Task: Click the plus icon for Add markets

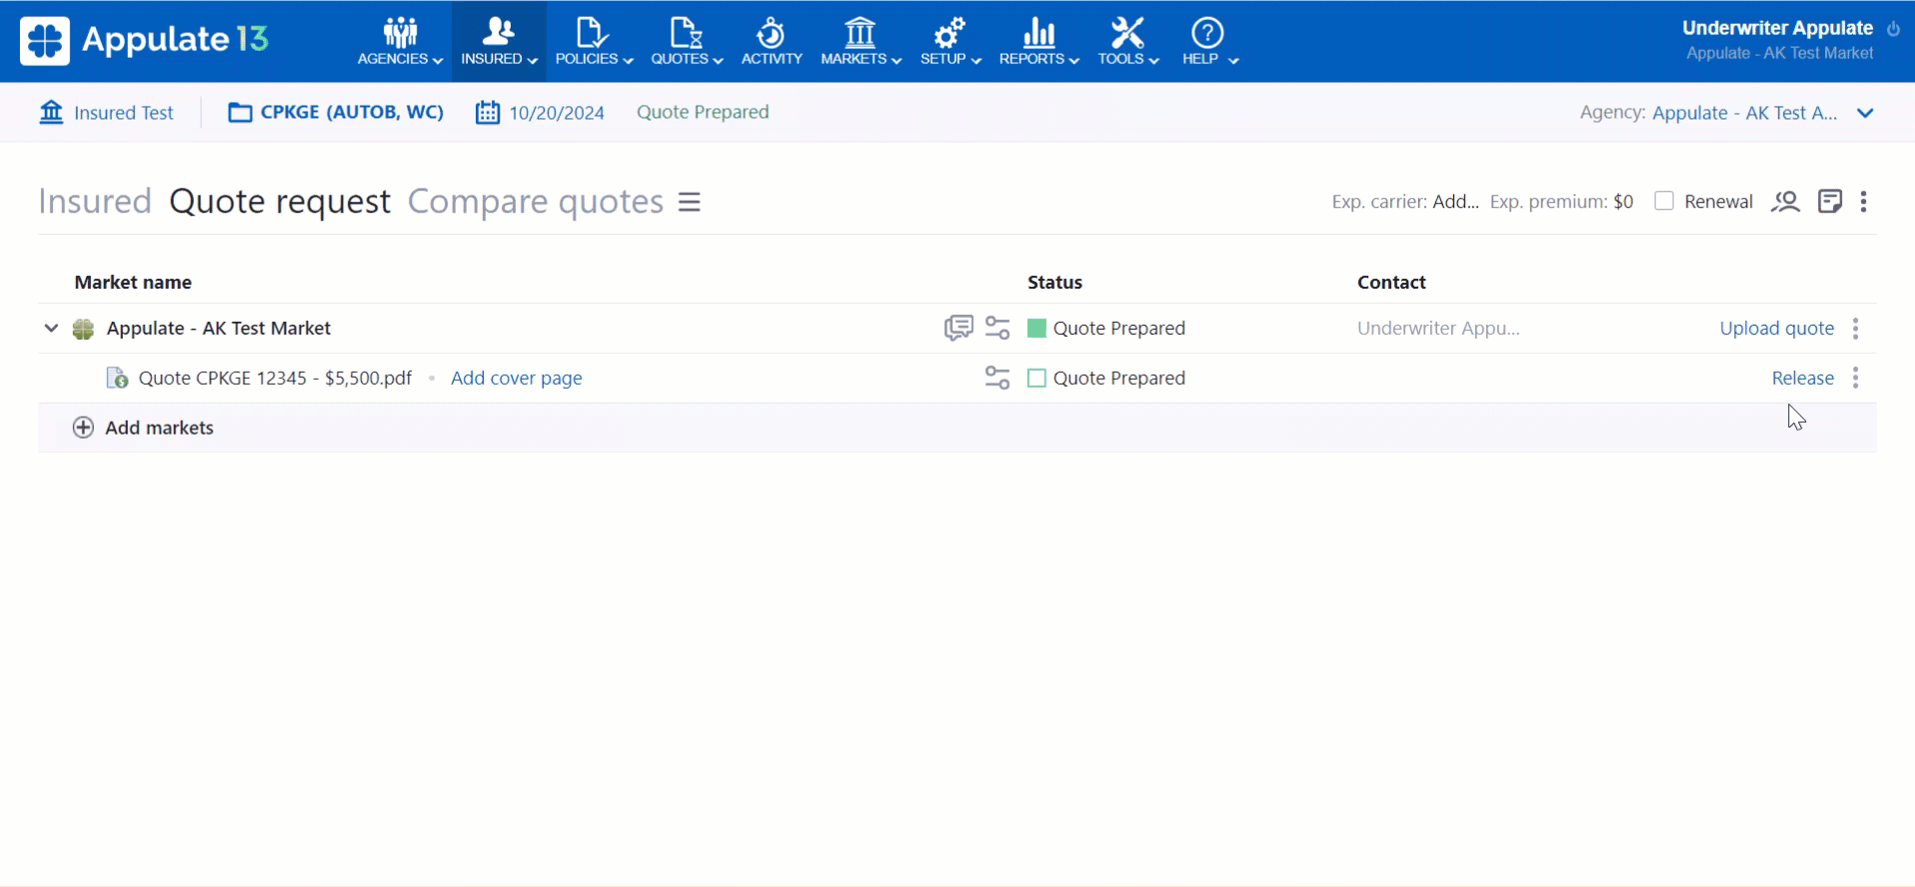Action: pyautogui.click(x=84, y=428)
